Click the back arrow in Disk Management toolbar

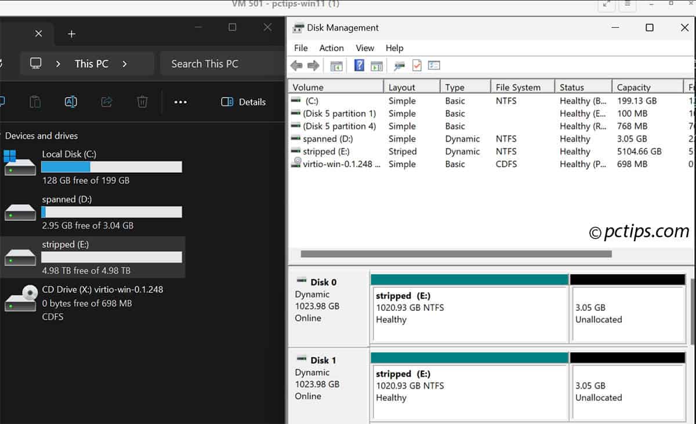pyautogui.click(x=296, y=65)
